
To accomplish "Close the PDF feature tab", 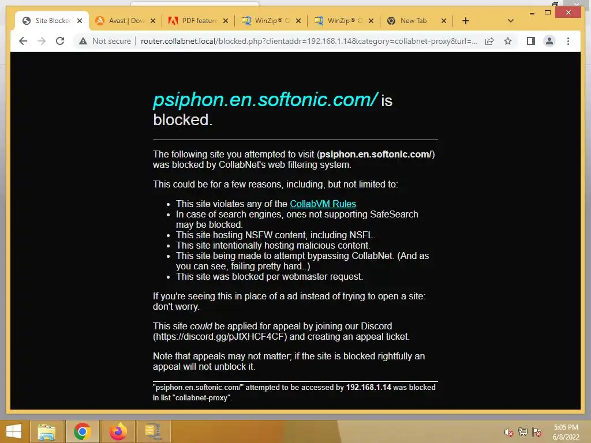I will click(226, 21).
